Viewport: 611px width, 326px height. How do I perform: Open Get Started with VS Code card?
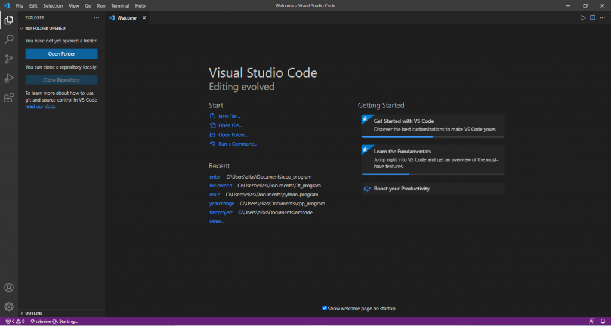433,125
